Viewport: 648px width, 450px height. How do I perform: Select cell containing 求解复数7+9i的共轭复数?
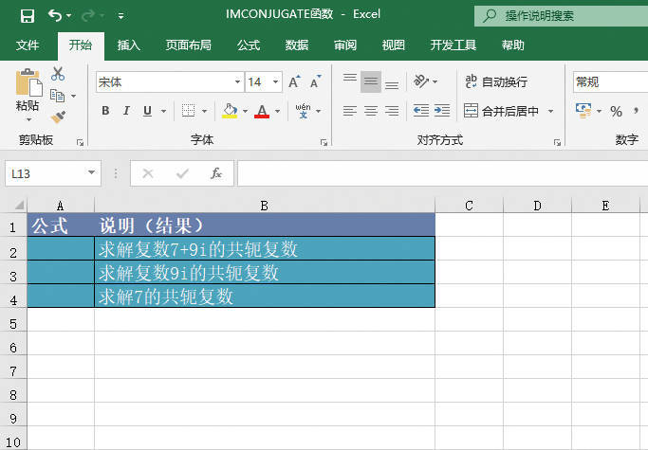click(265, 249)
